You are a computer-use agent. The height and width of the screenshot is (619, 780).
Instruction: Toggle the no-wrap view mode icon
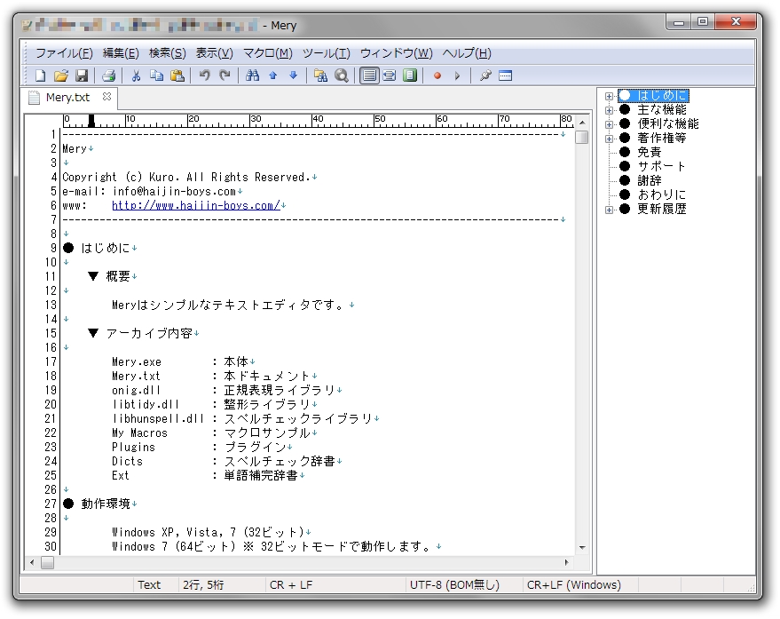pyautogui.click(x=369, y=75)
